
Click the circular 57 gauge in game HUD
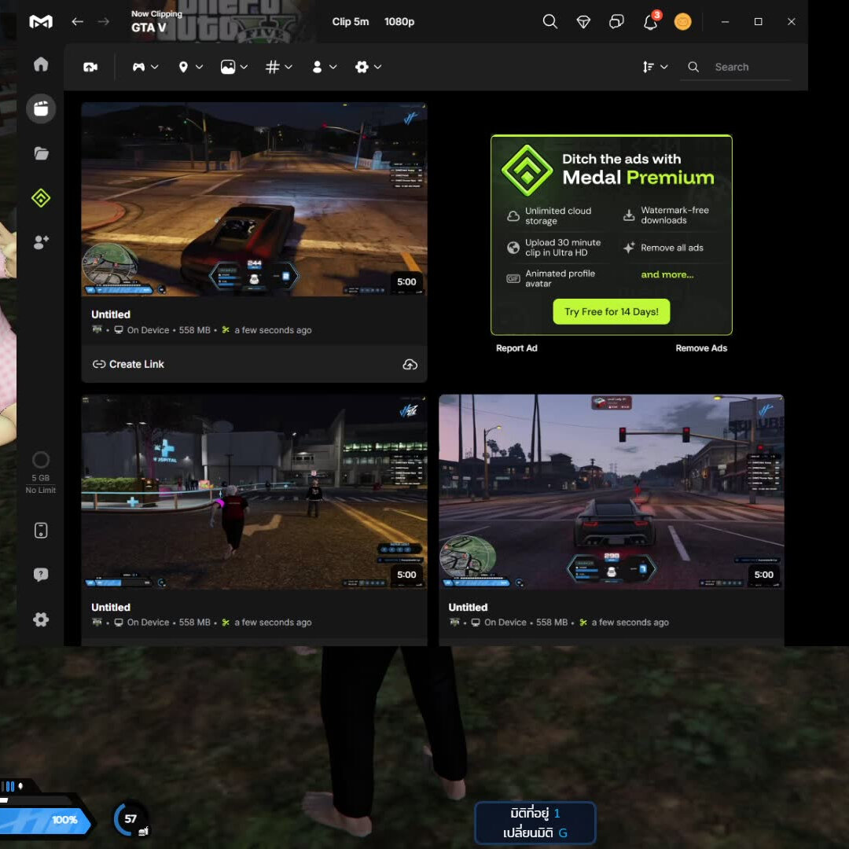coord(130,818)
